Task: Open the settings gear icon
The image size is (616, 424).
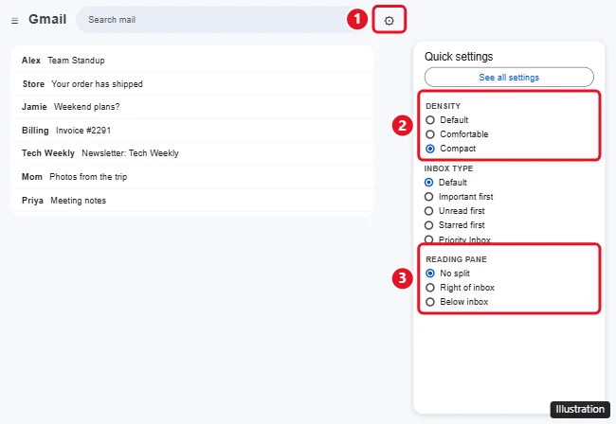Action: pos(389,21)
